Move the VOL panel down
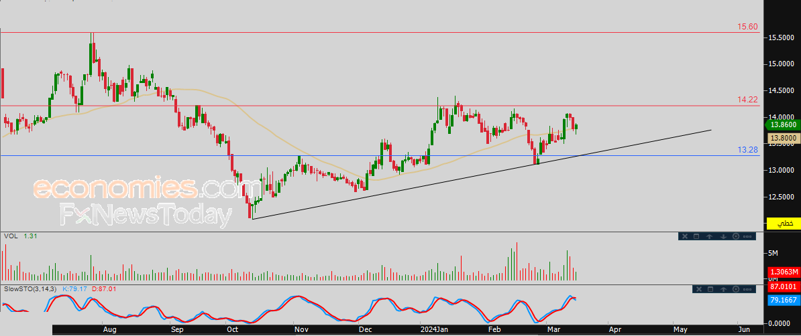The height and width of the screenshot is (336, 801). [x=723, y=236]
